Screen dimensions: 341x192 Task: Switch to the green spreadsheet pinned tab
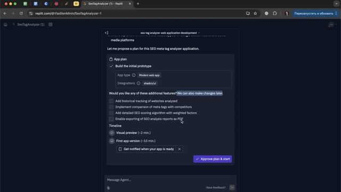tap(25, 4)
